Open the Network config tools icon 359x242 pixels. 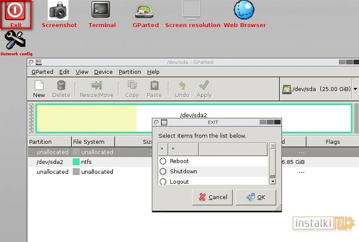(16, 41)
